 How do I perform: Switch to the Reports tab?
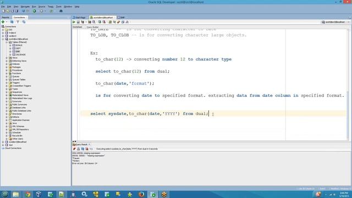tap(5, 18)
